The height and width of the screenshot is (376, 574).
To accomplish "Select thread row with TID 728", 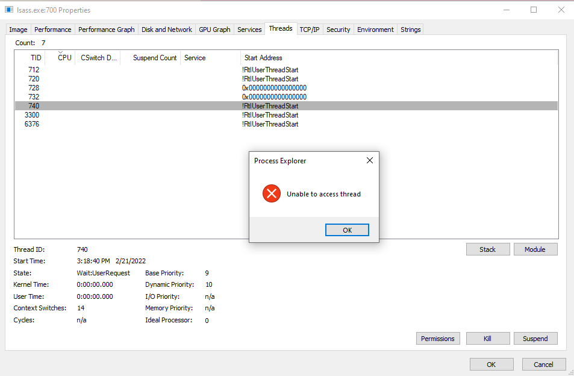I will click(x=286, y=88).
